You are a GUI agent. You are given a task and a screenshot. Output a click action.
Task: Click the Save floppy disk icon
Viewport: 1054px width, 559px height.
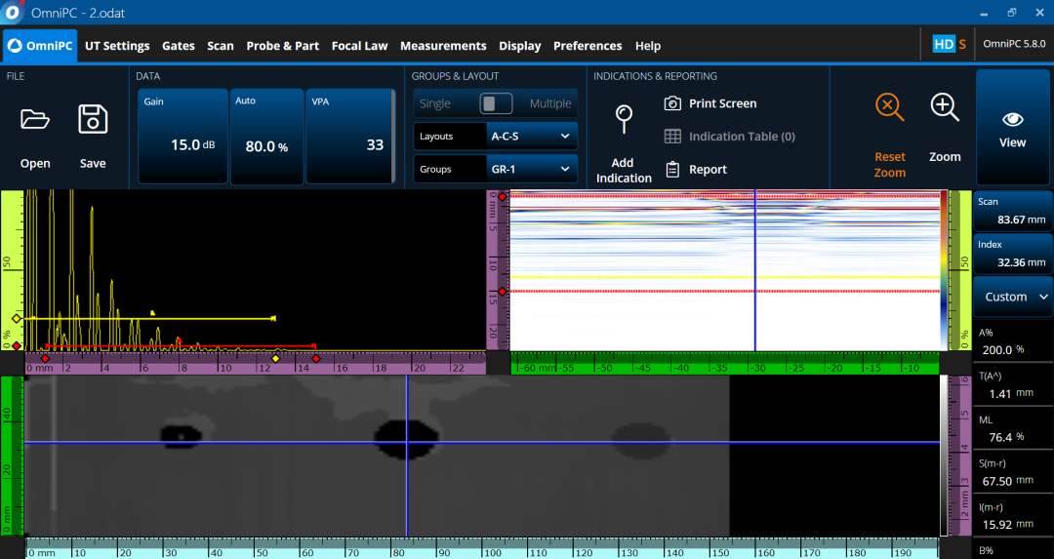point(93,119)
